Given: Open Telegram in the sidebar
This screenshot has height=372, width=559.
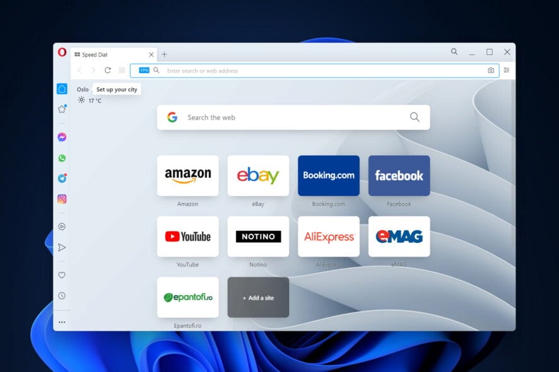Looking at the screenshot, I should click(62, 178).
